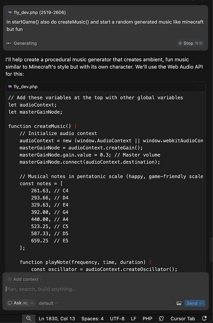The height and width of the screenshot is (323, 213).
Task: Click the Add context chip
Action: pyautogui.click(x=23, y=279)
